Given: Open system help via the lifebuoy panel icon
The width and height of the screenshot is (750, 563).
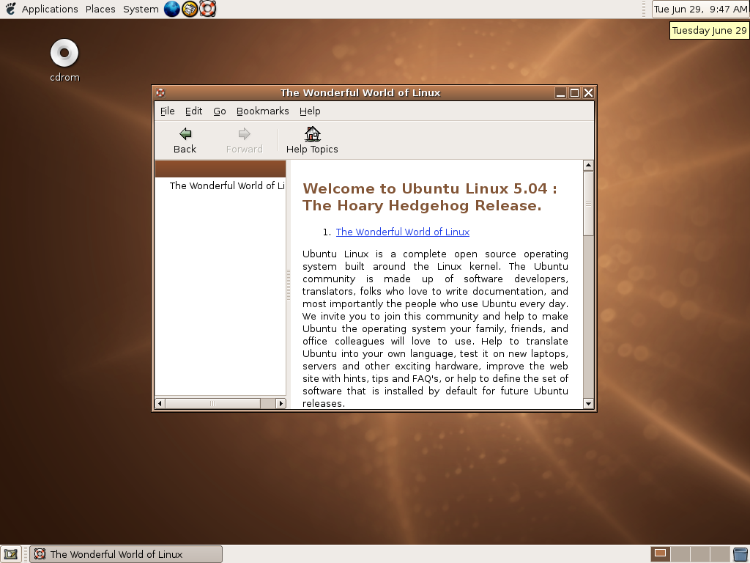Looking at the screenshot, I should (x=207, y=9).
